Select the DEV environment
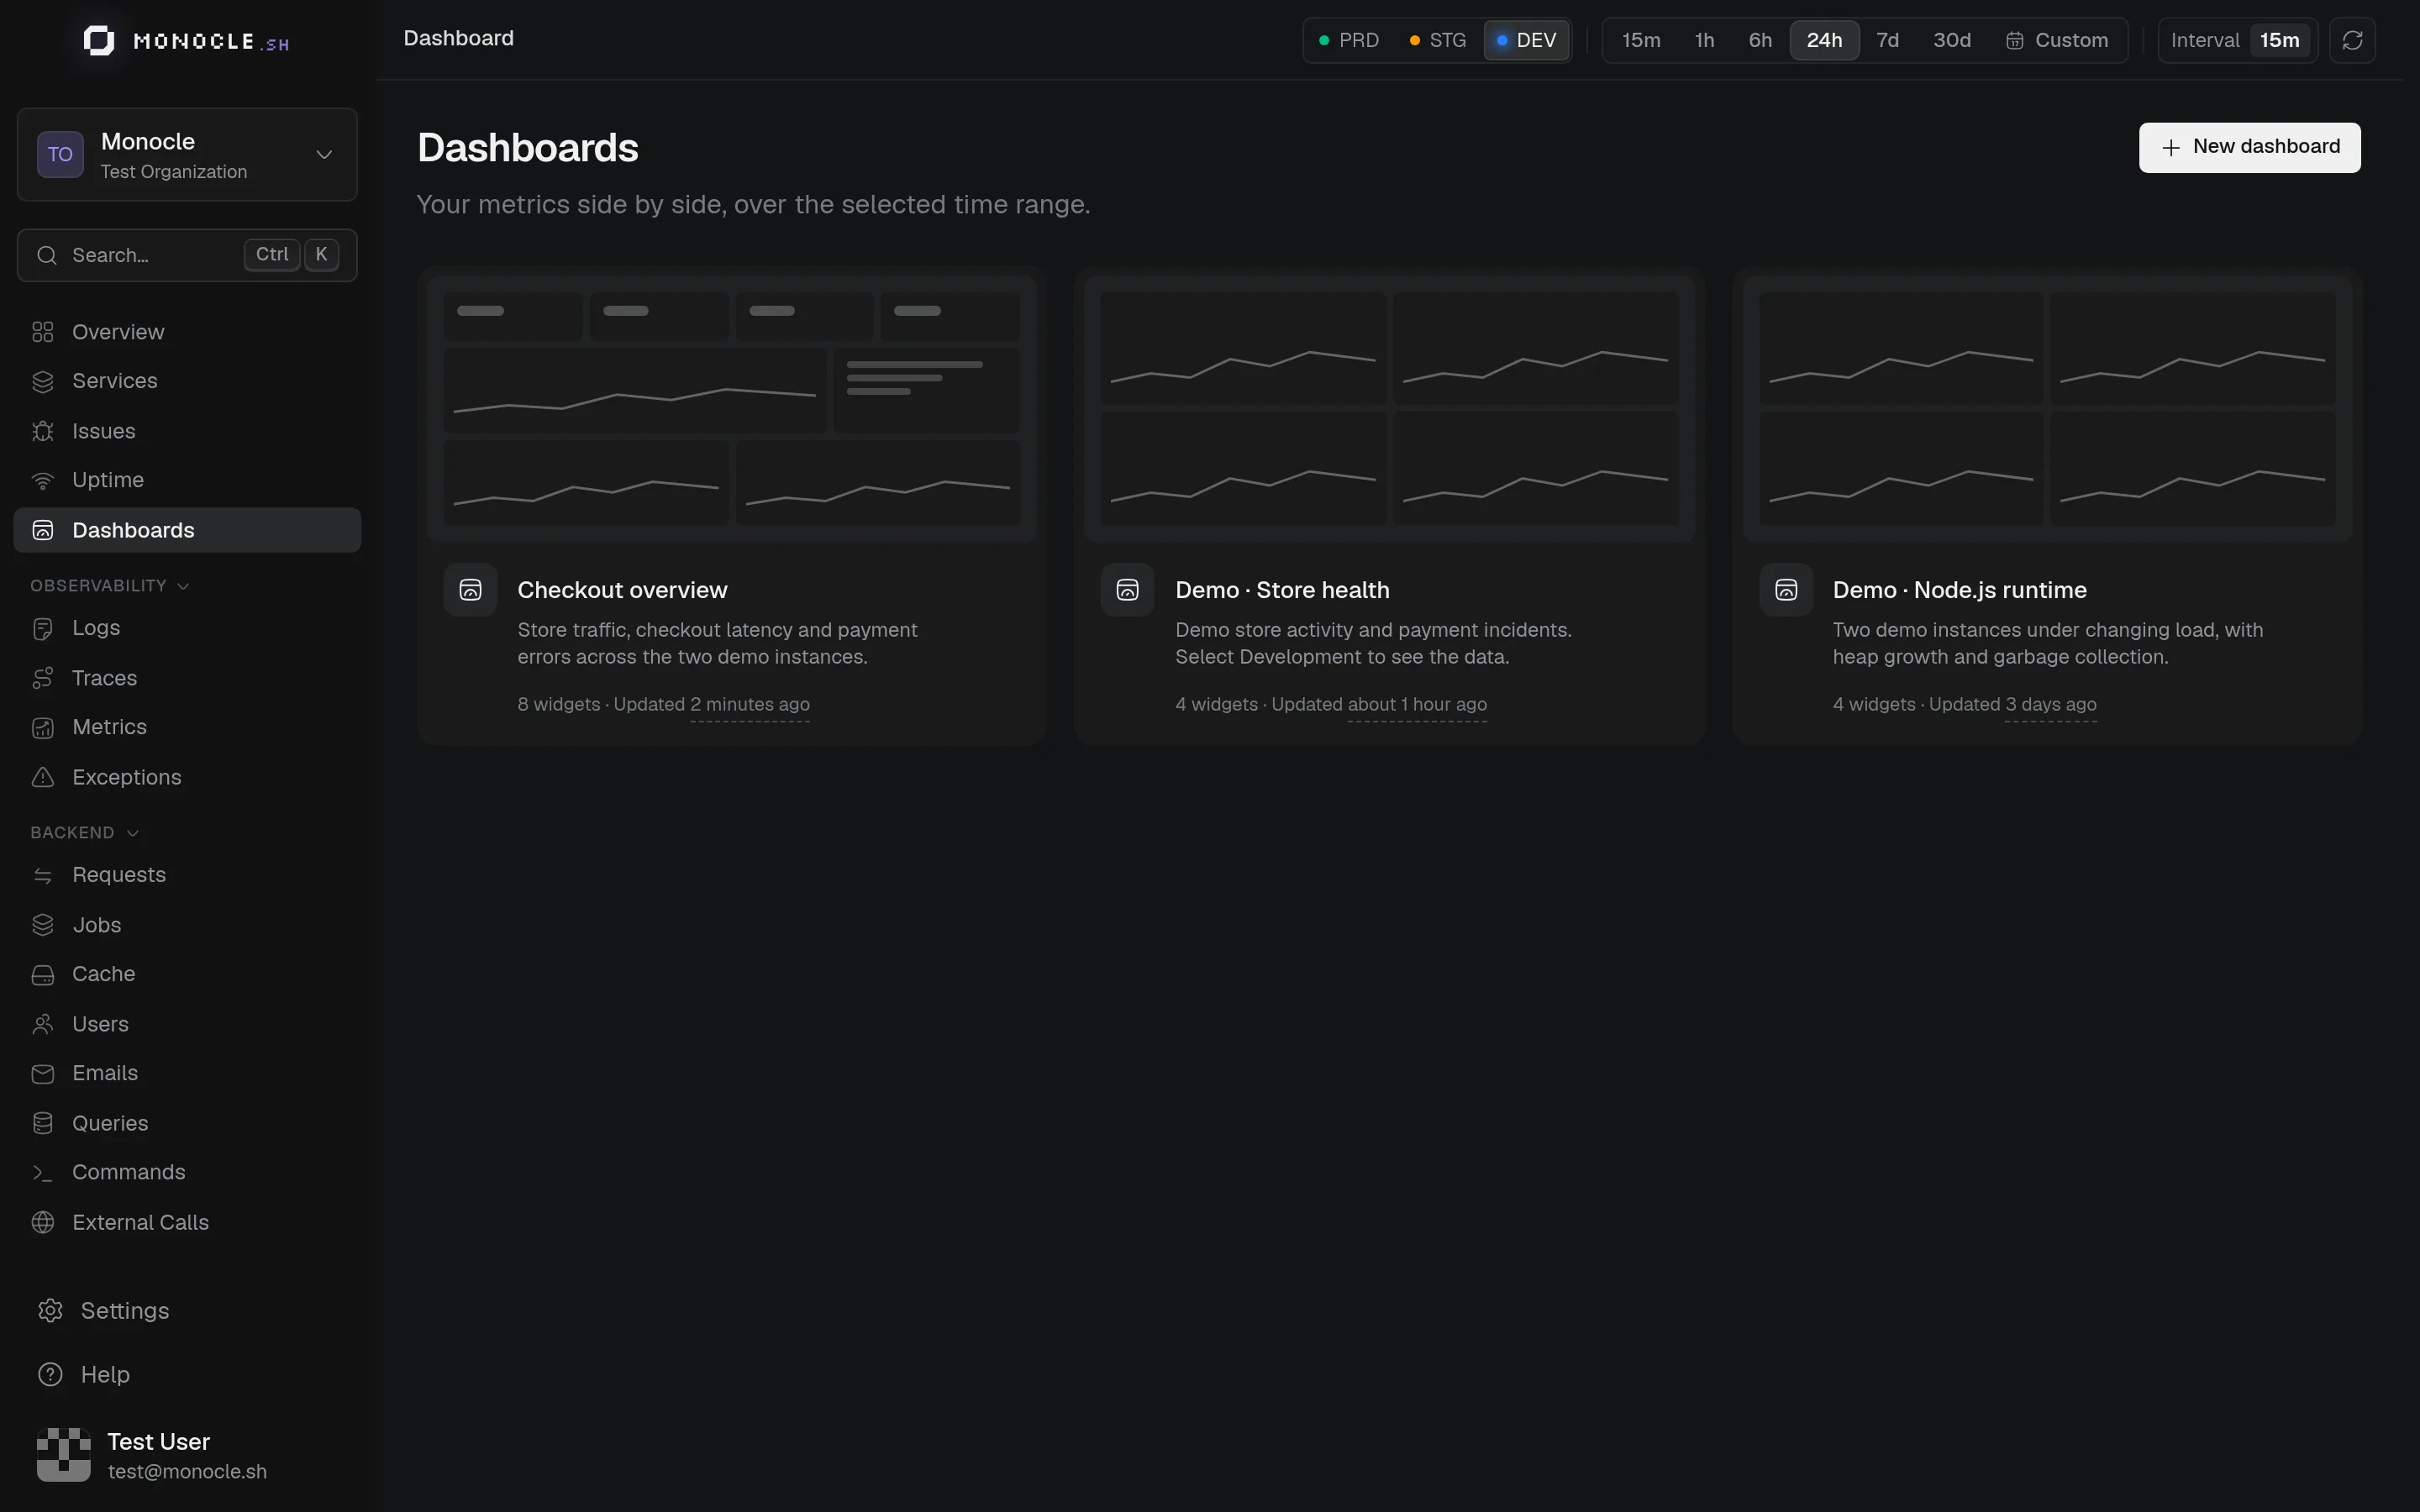2420x1512 pixels. (x=1526, y=40)
